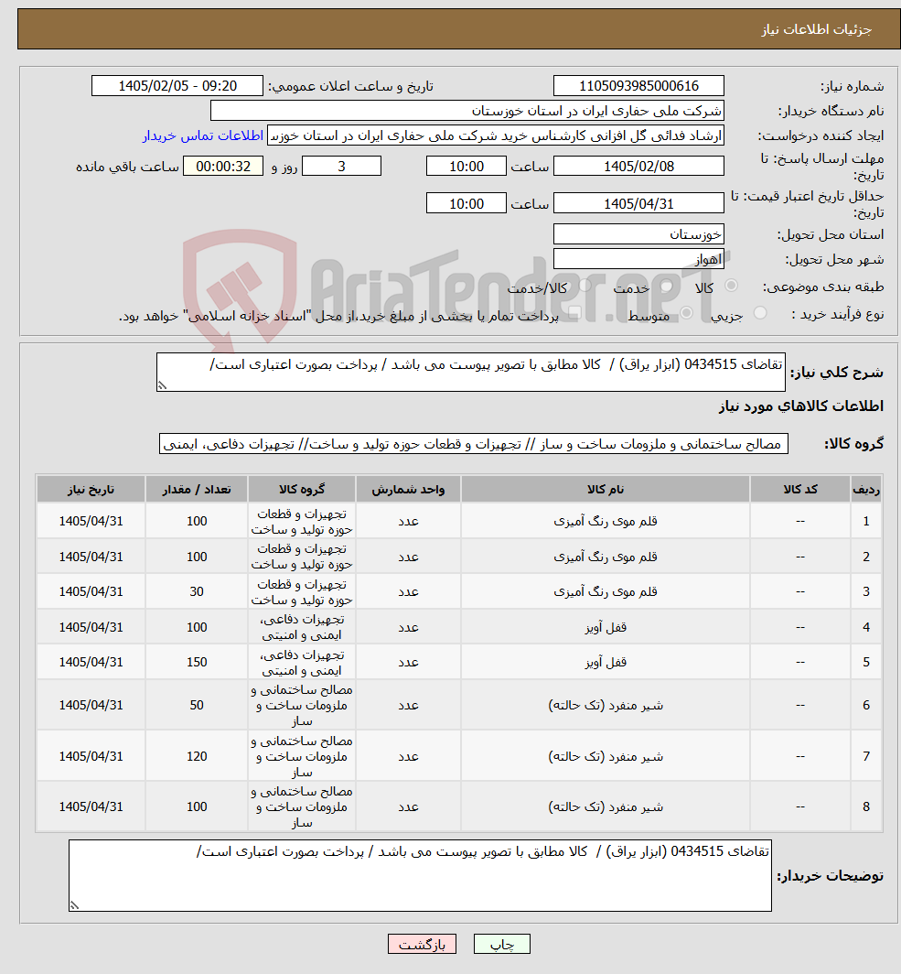Image resolution: width=901 pixels, height=974 pixels.
Task: Click the چاپ print button
Action: click(501, 944)
